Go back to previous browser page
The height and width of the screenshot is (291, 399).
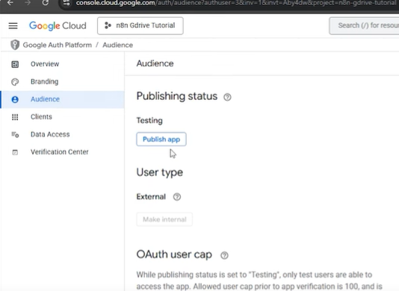click(x=10, y=3)
